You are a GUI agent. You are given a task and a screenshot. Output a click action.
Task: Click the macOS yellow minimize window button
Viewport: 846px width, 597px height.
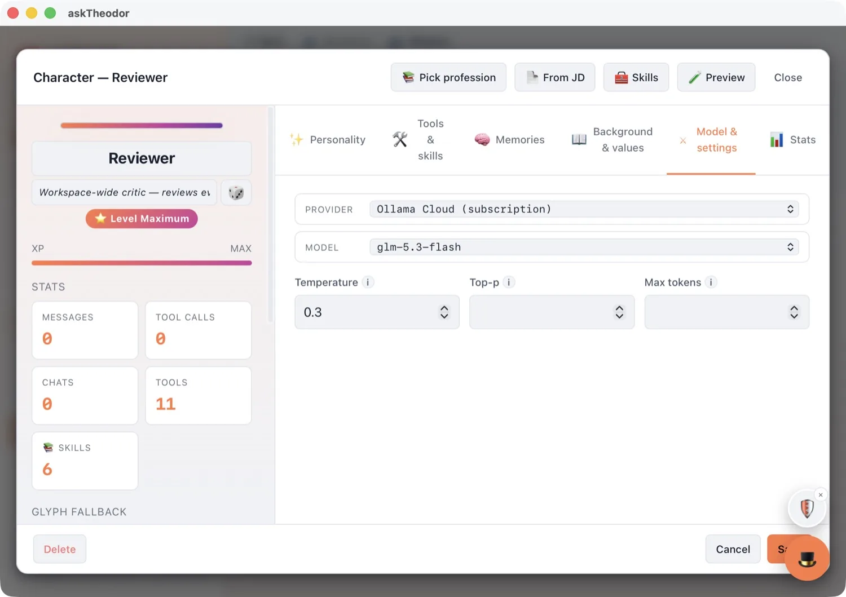(32, 13)
